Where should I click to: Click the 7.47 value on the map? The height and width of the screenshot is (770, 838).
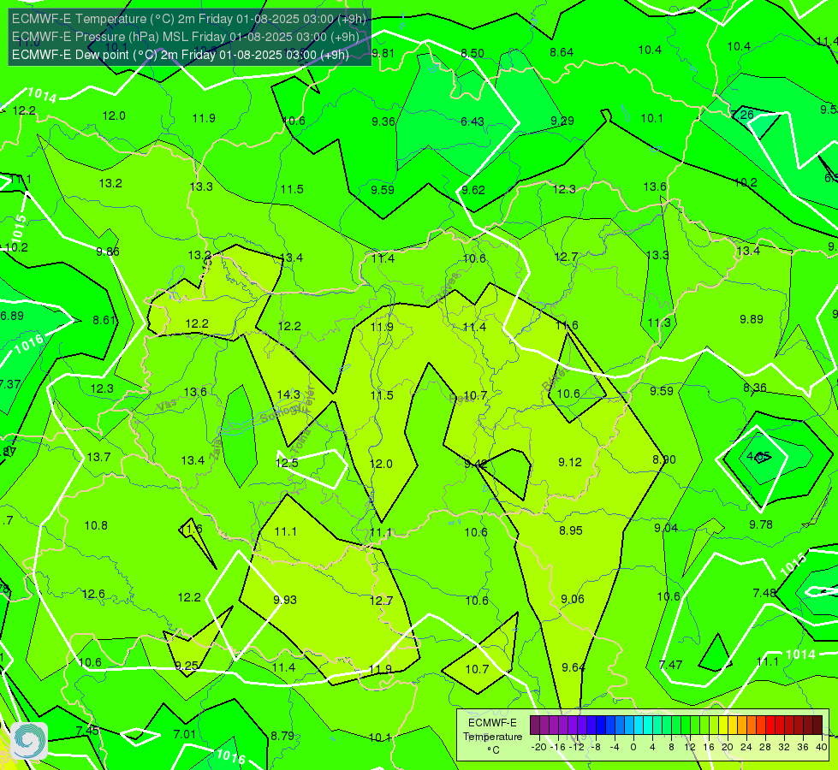(670, 665)
